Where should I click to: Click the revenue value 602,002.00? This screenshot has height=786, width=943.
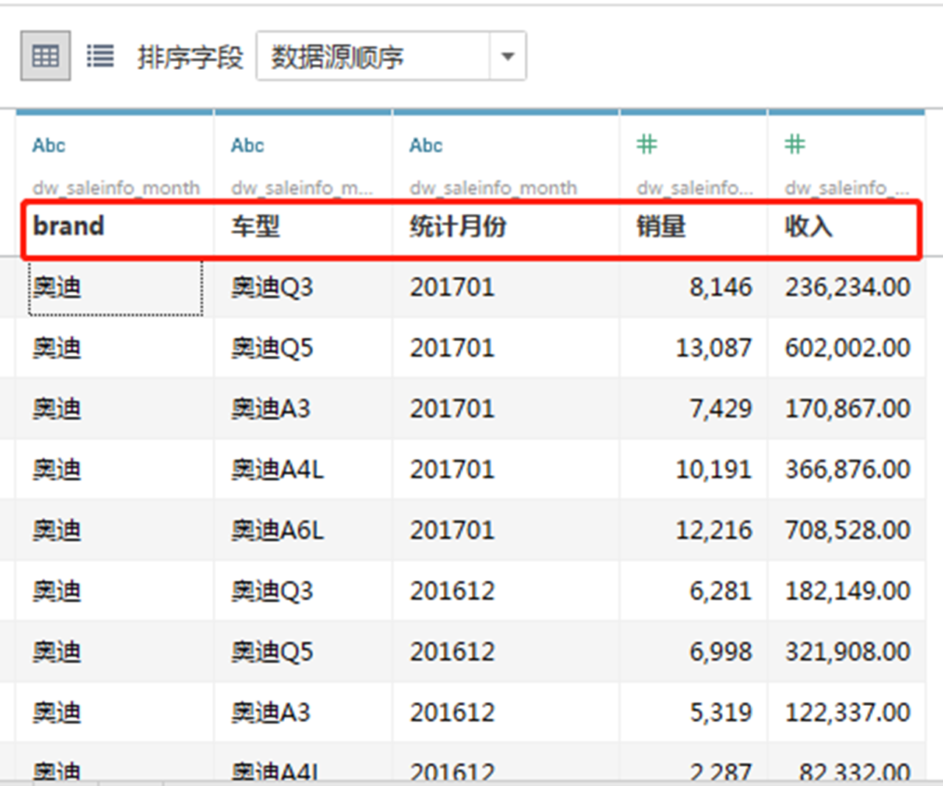pyautogui.click(x=848, y=348)
